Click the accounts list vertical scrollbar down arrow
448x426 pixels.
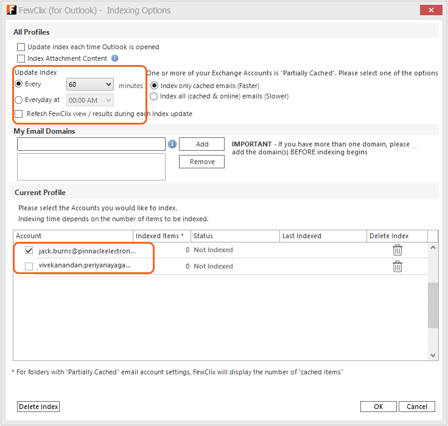[x=433, y=354]
